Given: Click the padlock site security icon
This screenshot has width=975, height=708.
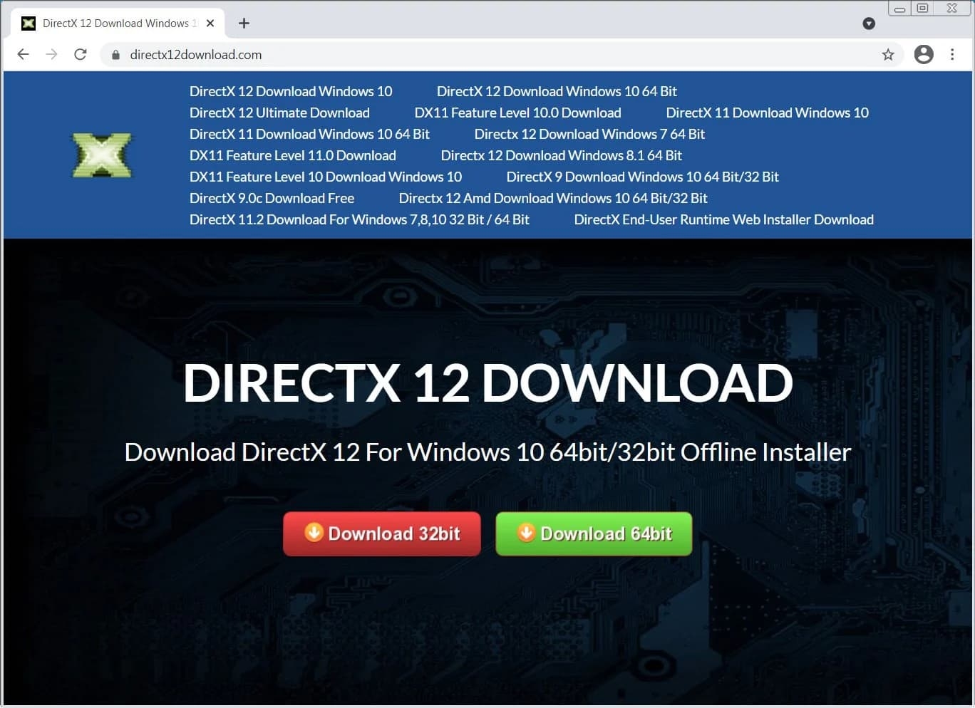Looking at the screenshot, I should click(x=115, y=55).
